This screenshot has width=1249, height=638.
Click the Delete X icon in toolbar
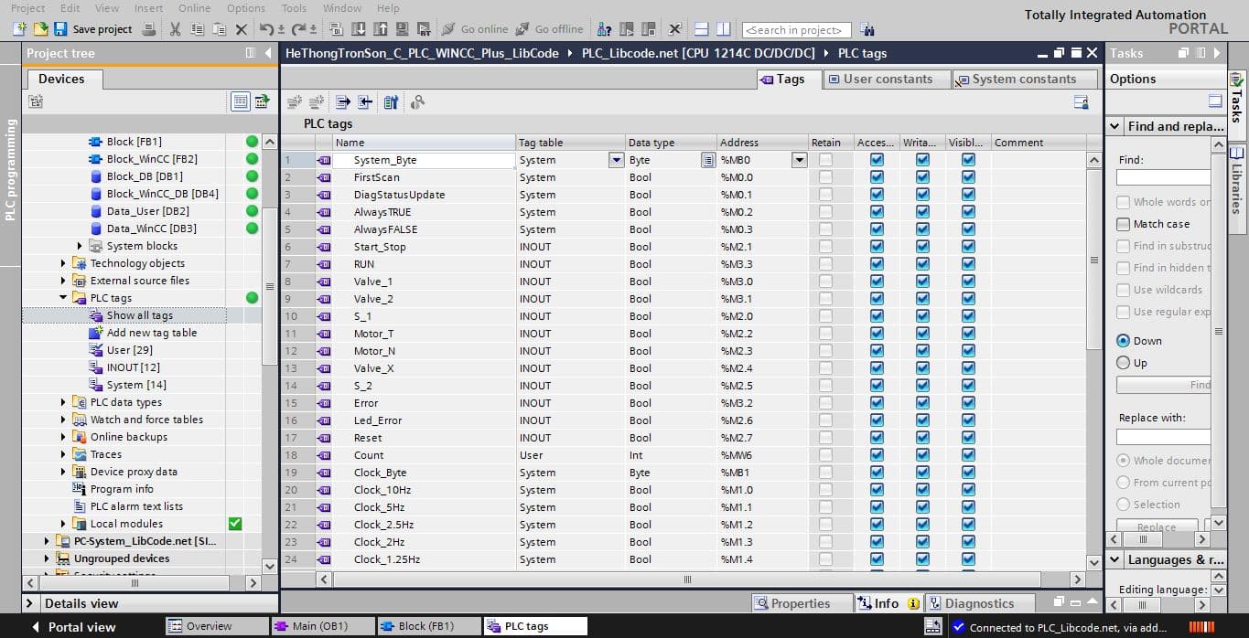tap(242, 29)
